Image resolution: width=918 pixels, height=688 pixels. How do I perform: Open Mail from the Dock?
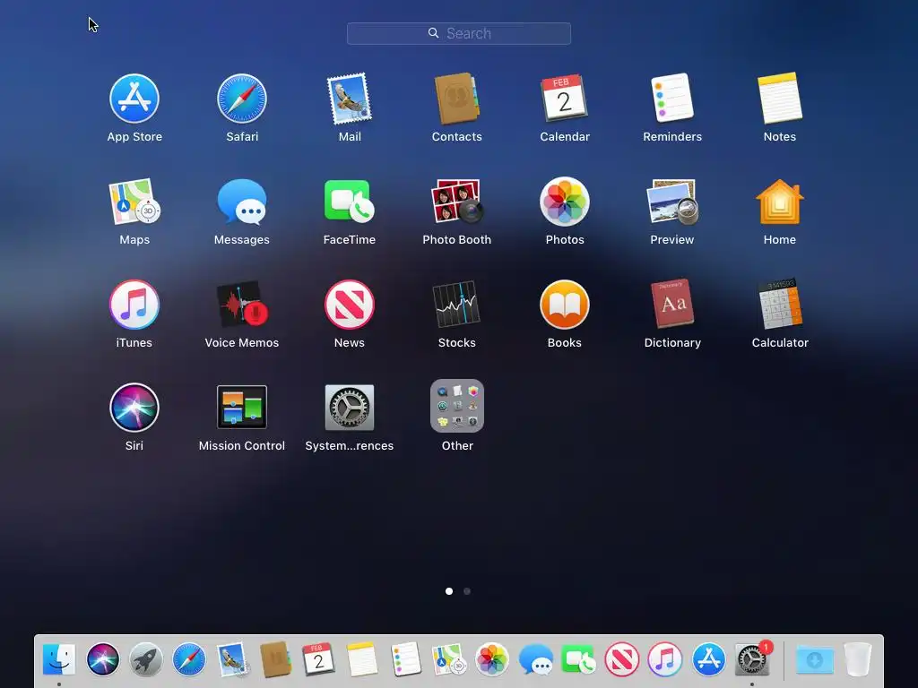(232, 659)
